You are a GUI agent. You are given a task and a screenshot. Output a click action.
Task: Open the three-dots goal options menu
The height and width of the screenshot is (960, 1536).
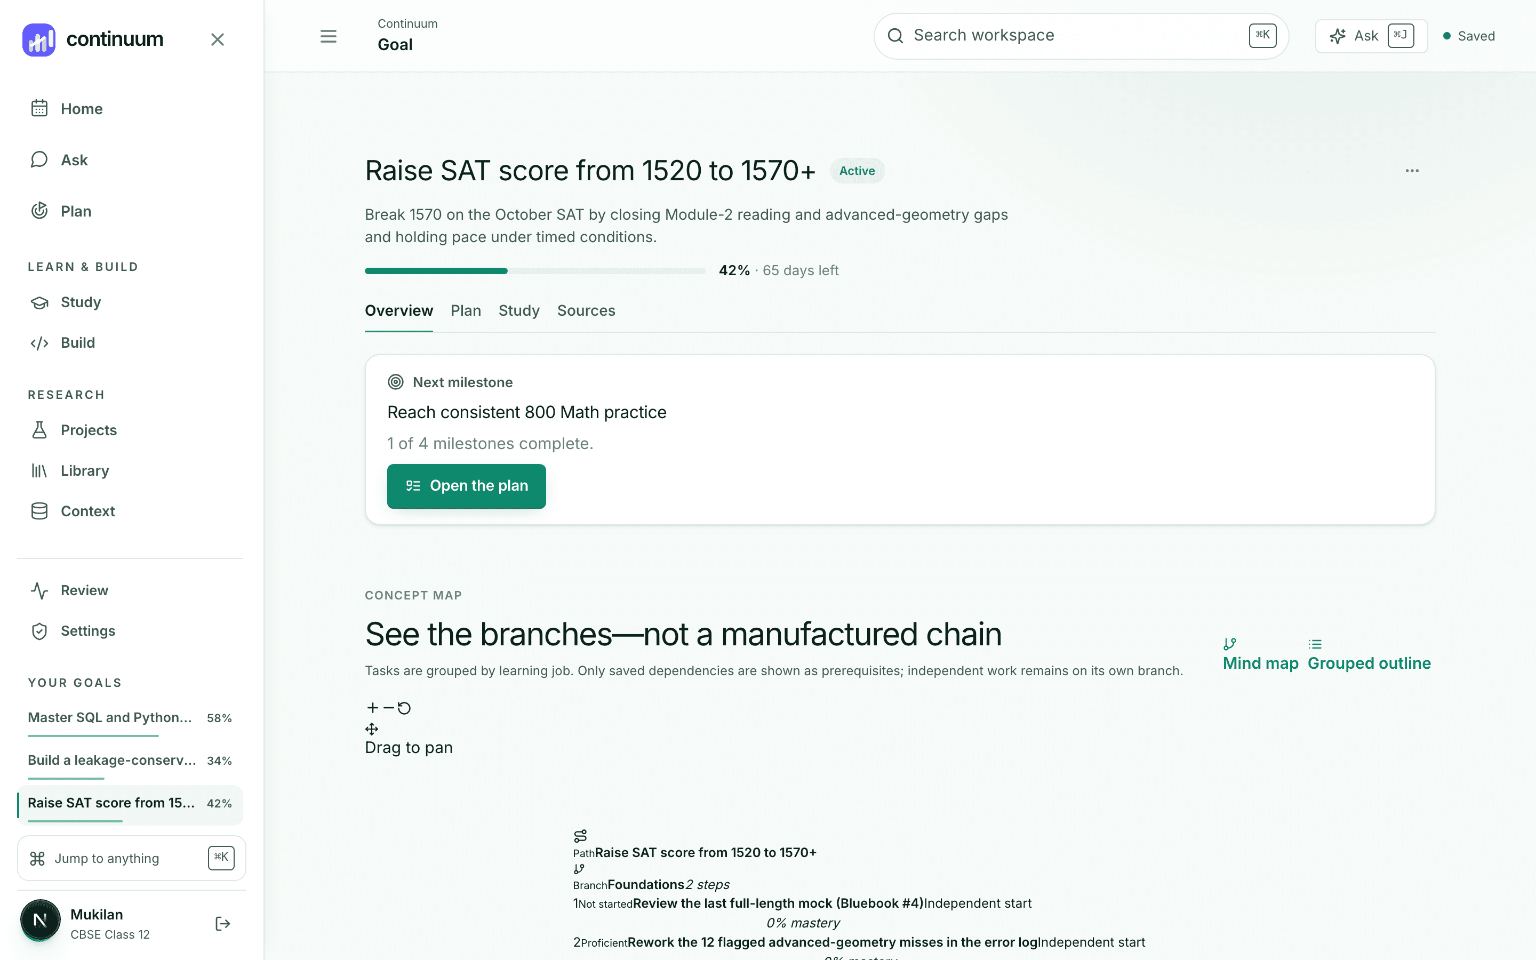pos(1412,171)
